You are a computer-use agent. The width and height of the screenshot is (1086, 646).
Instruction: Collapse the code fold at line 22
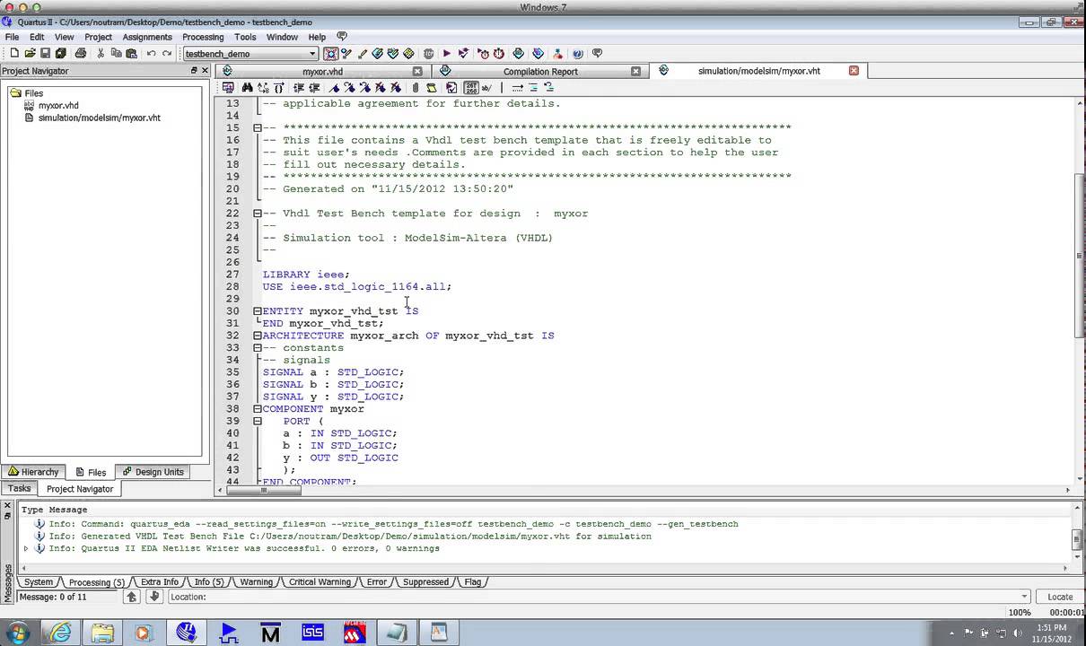point(258,214)
